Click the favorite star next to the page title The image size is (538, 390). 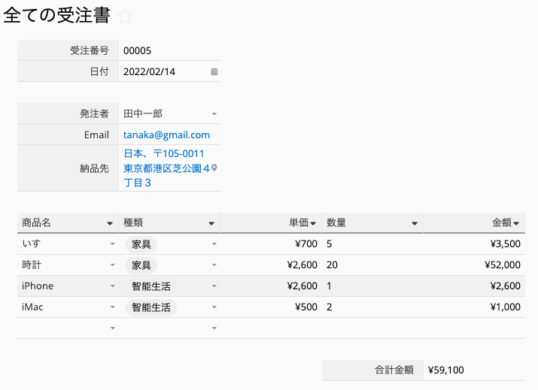click(x=126, y=17)
